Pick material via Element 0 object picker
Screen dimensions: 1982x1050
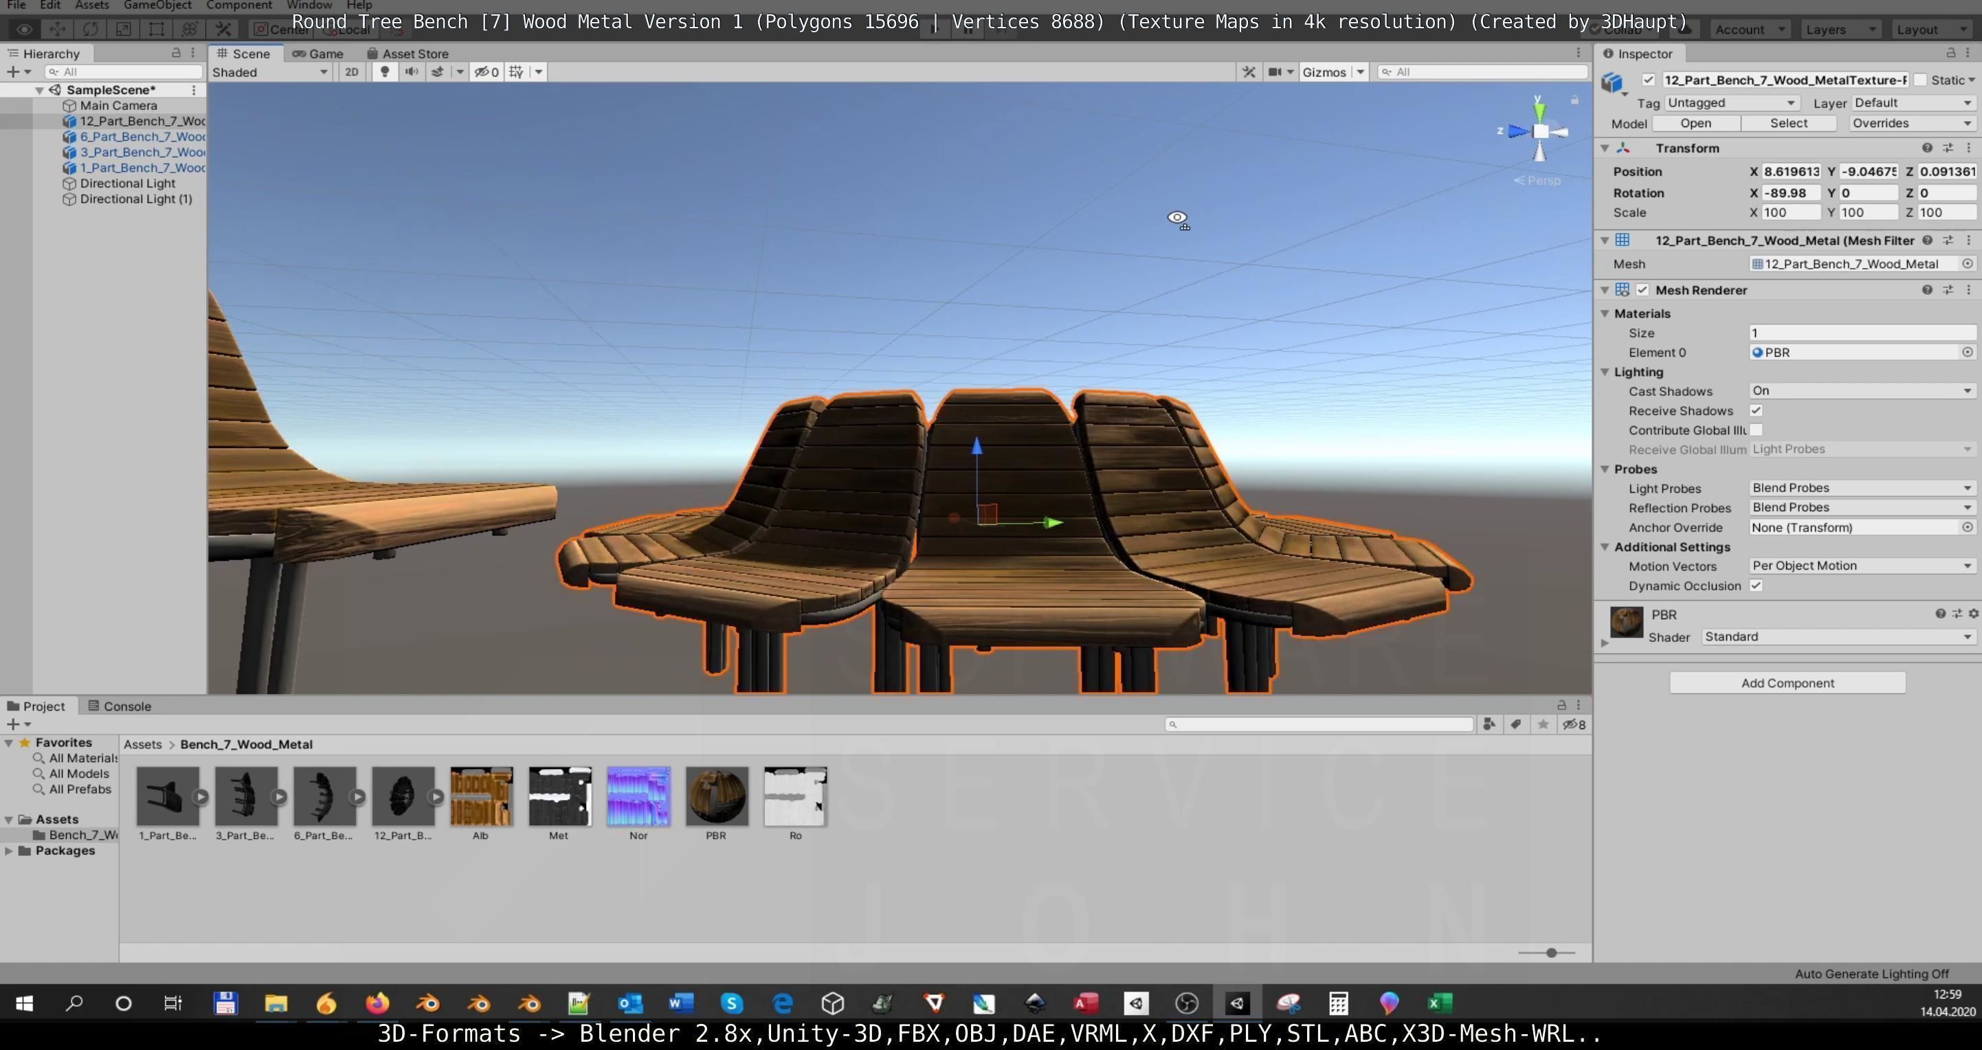1968,353
